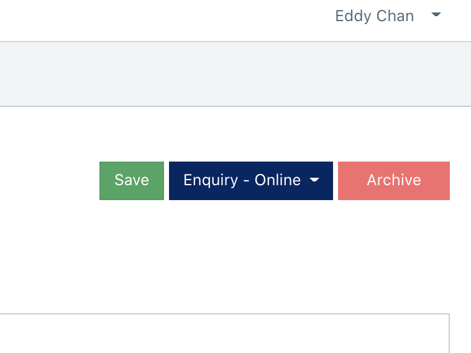Click the green Save button
The height and width of the screenshot is (353, 471).
tap(132, 180)
